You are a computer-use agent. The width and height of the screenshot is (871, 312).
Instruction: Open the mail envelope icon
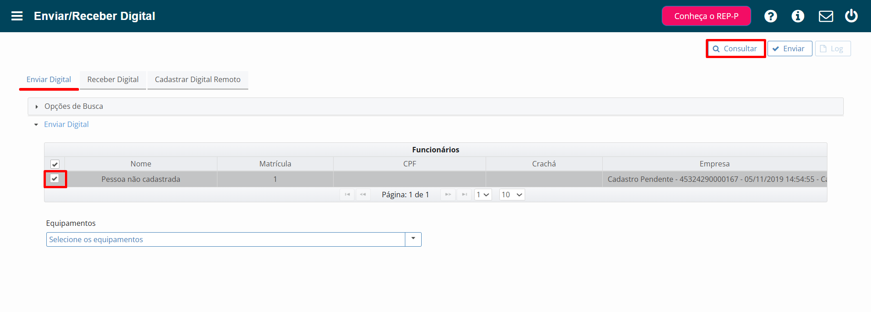(826, 16)
